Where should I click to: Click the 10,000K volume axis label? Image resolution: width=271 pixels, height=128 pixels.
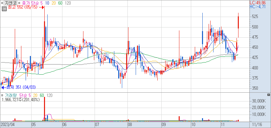click(x=259, y=114)
